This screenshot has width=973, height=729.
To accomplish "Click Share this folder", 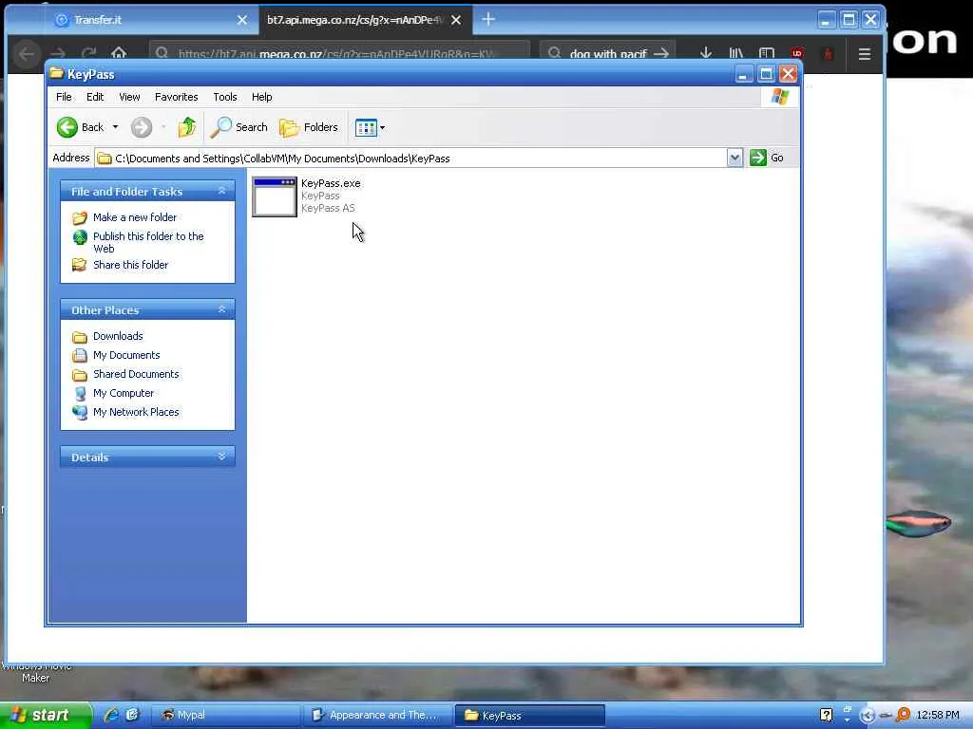I will point(130,265).
